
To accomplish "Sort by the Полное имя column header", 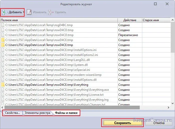I will [59, 20].
